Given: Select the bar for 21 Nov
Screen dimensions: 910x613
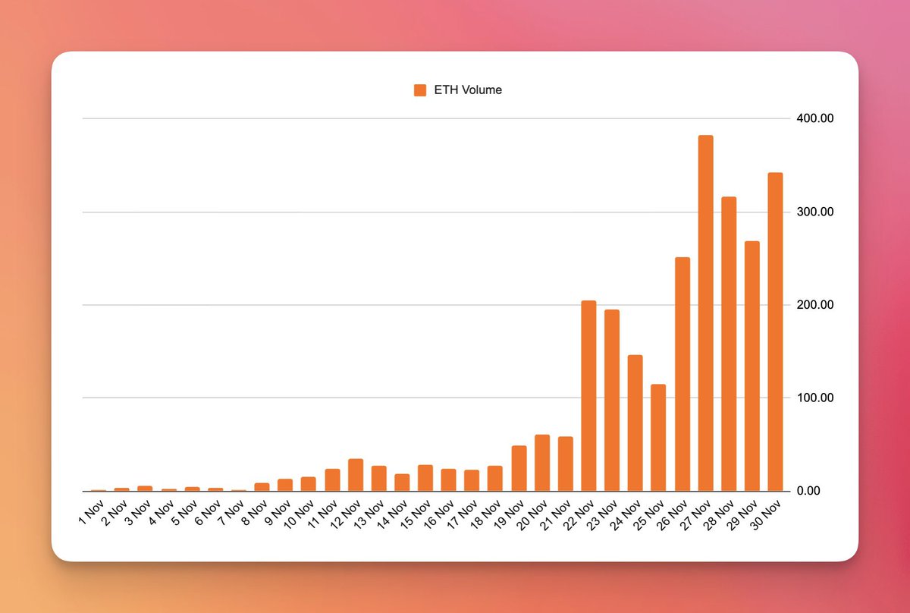Looking at the screenshot, I should pos(566,464).
